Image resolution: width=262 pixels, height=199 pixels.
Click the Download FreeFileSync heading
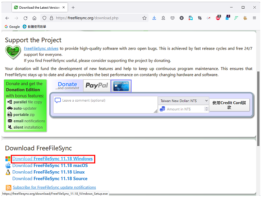tap(38, 148)
